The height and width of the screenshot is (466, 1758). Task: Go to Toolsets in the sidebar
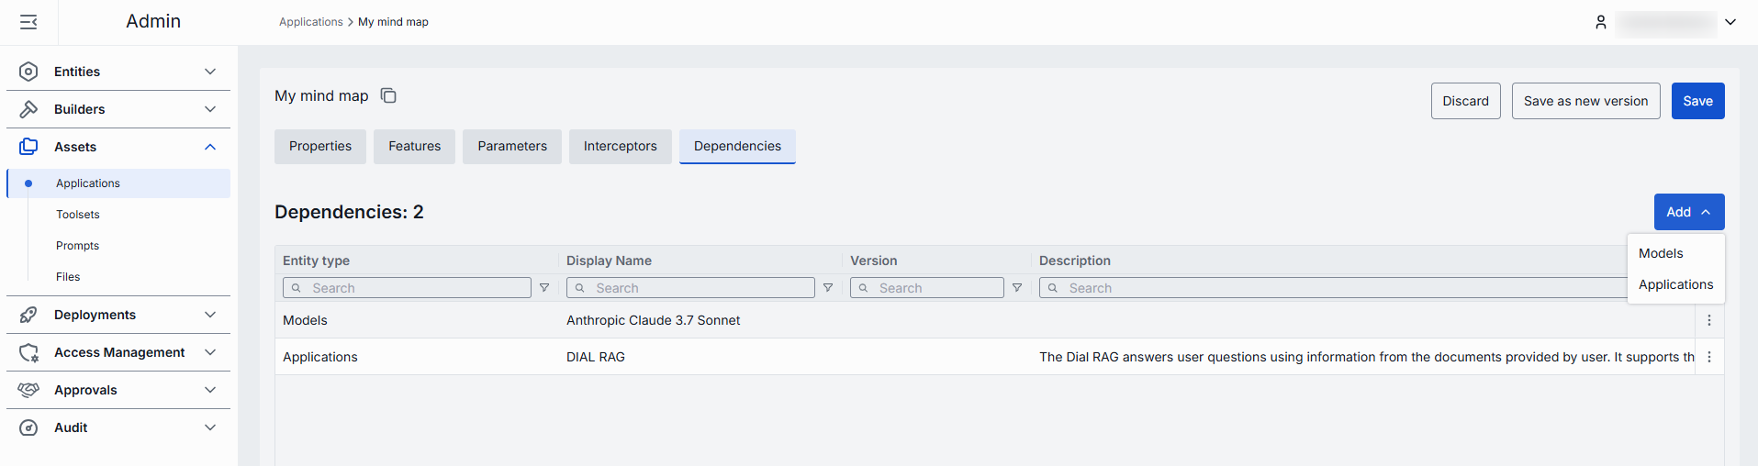coord(78,215)
